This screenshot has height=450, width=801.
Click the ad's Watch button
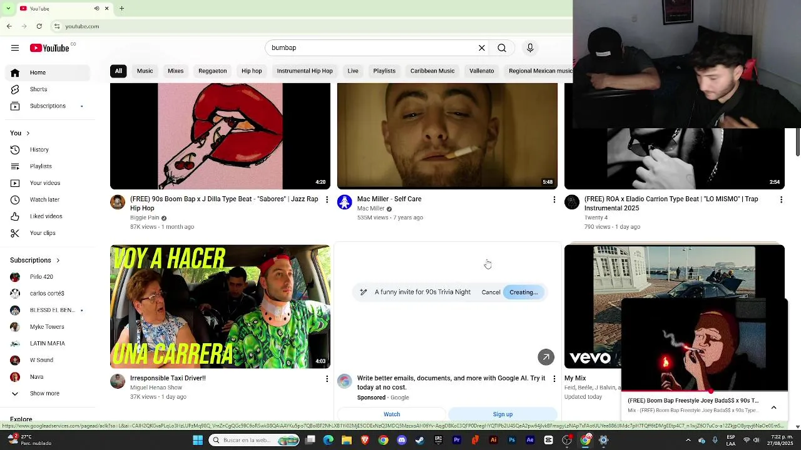pyautogui.click(x=392, y=414)
